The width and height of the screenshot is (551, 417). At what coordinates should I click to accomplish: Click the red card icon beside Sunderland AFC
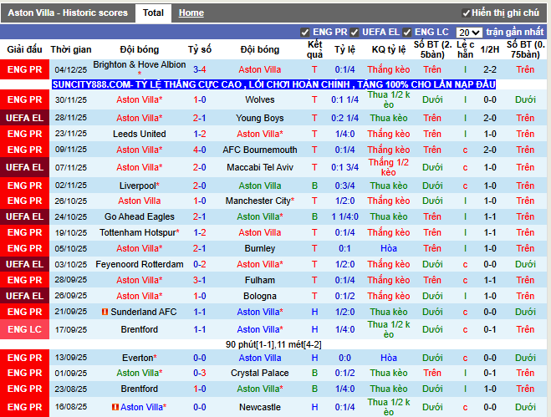[105, 312]
